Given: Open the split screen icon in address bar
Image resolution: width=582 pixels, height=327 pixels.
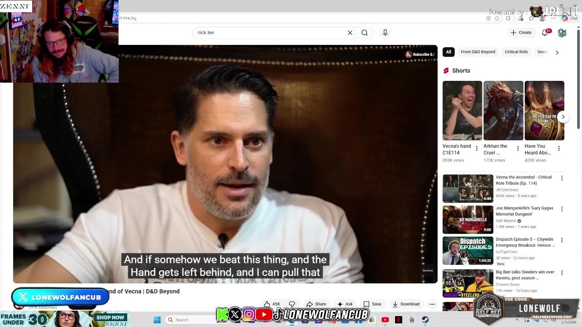Looking at the screenshot, I should (488, 18).
